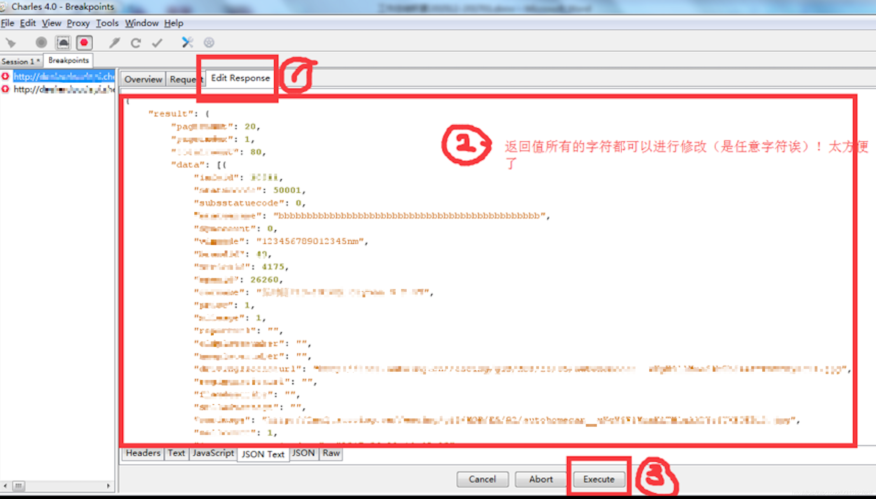Select the second breakpoint URL entry
876x499 pixels.
64,89
